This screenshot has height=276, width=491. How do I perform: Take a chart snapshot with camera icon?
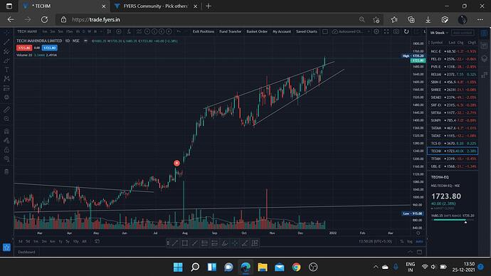396,31
